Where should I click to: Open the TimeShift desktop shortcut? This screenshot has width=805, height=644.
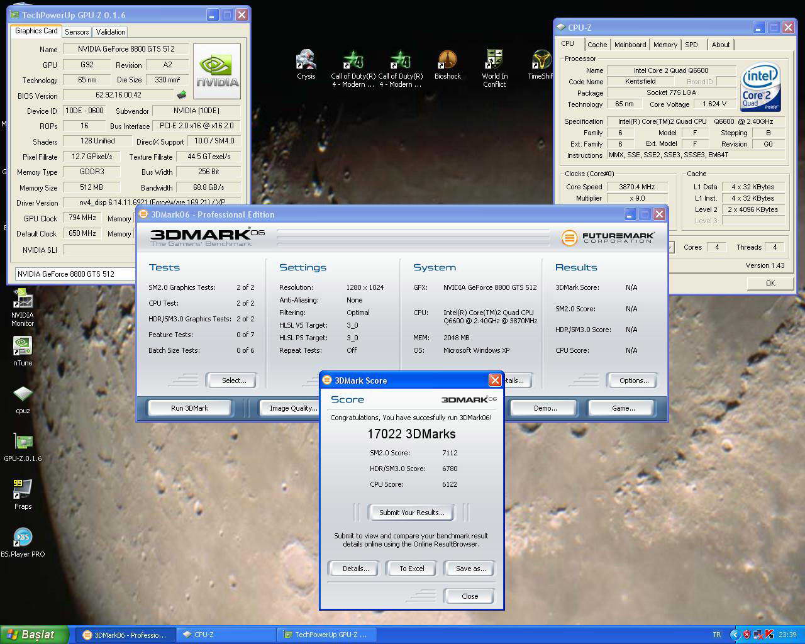click(x=541, y=65)
